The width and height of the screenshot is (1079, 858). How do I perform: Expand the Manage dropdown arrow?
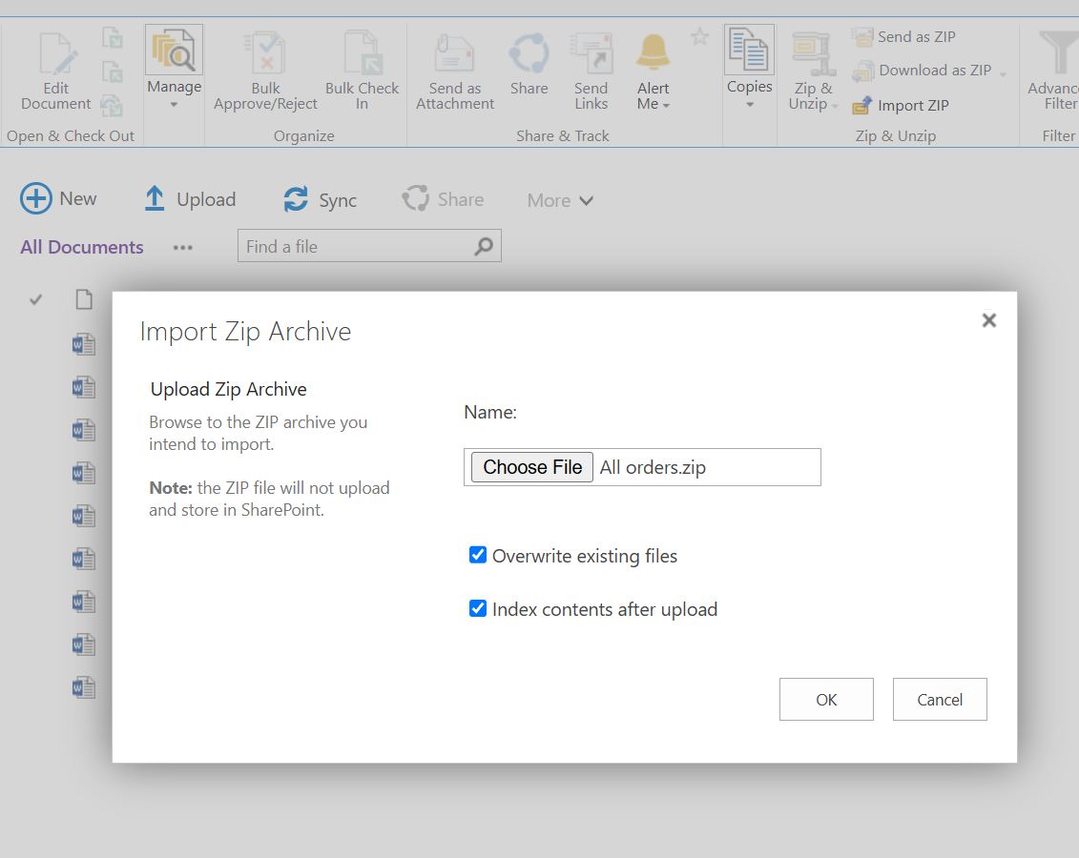[174, 105]
